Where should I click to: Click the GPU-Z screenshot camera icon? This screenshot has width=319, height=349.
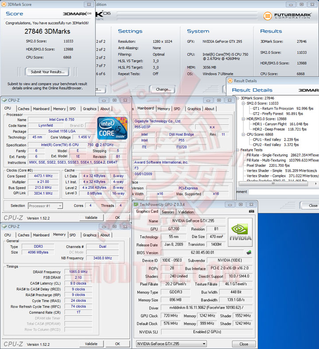(251, 211)
